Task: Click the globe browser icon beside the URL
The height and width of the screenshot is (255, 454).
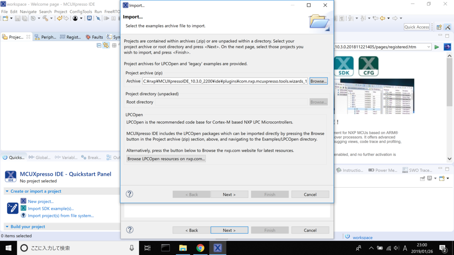Action: [447, 47]
